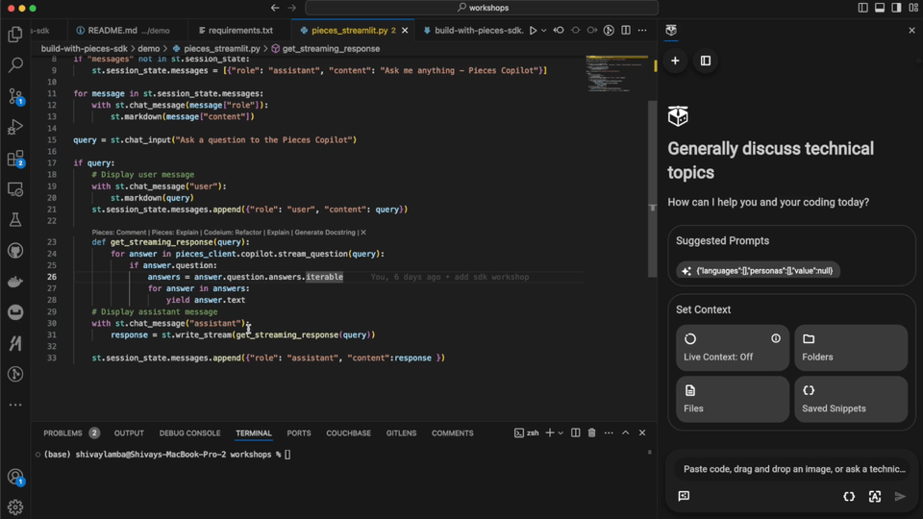Open the Explorer view in activity bar
Image resolution: width=923 pixels, height=519 pixels.
point(15,35)
